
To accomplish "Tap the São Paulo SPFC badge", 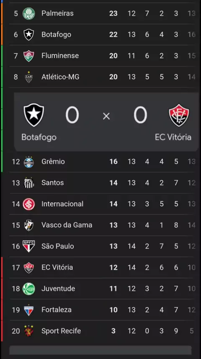I will pyautogui.click(x=29, y=246).
